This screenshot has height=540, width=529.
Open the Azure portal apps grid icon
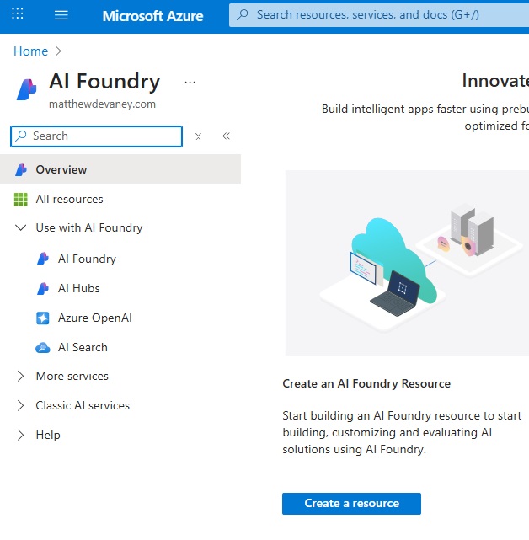coord(17,14)
